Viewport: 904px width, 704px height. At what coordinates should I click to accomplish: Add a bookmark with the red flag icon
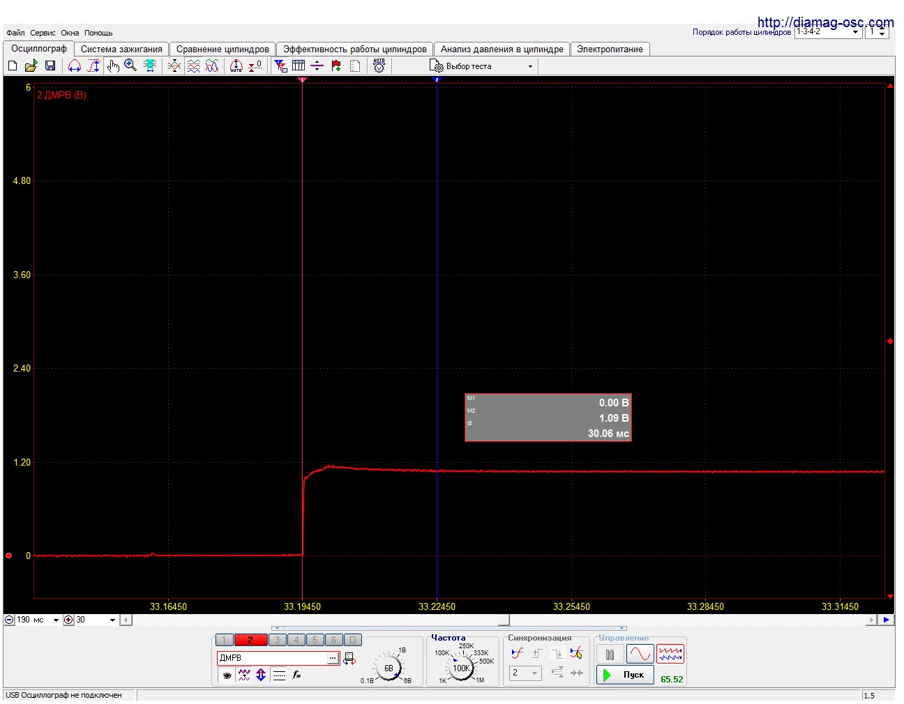336,66
